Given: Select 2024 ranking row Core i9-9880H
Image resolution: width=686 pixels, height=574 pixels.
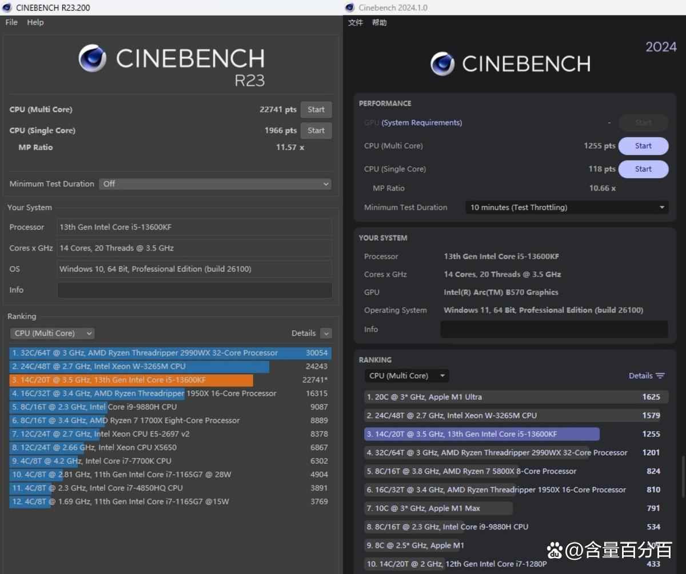Looking at the screenshot, I should click(x=516, y=527).
